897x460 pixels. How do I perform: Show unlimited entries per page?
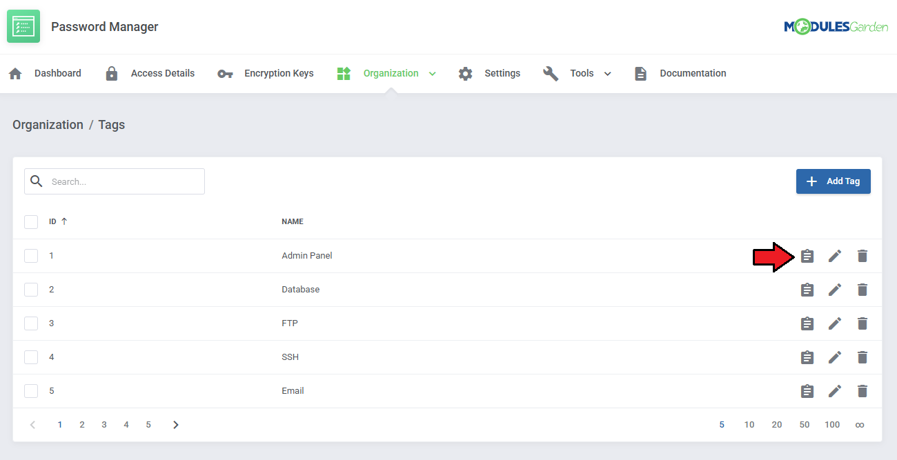click(x=860, y=425)
